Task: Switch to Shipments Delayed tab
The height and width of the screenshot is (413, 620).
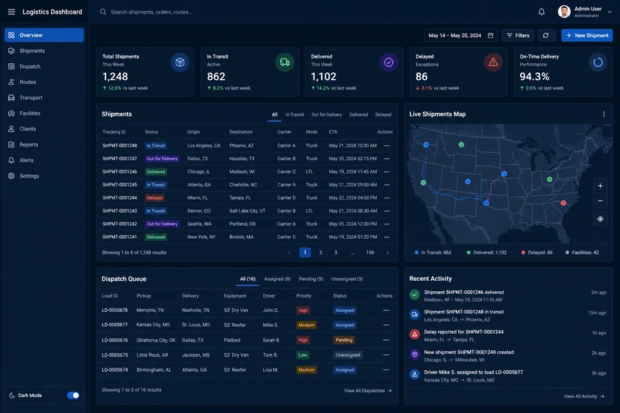Action: point(383,115)
